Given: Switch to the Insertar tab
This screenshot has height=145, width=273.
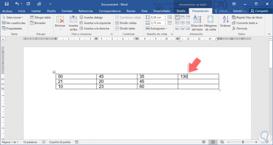Looking at the screenshot, I should [x=36, y=11].
